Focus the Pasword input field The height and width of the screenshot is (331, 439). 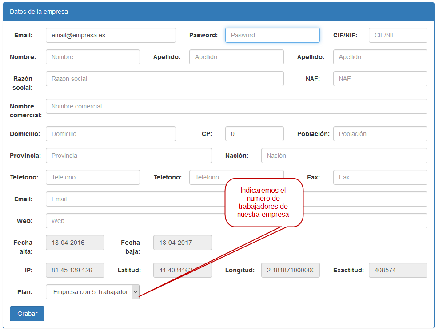(x=272, y=35)
